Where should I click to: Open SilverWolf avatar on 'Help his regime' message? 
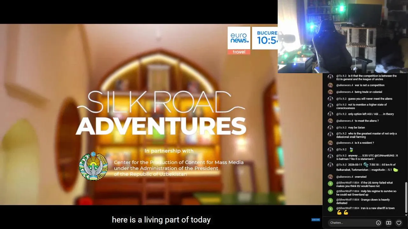pos(330,192)
